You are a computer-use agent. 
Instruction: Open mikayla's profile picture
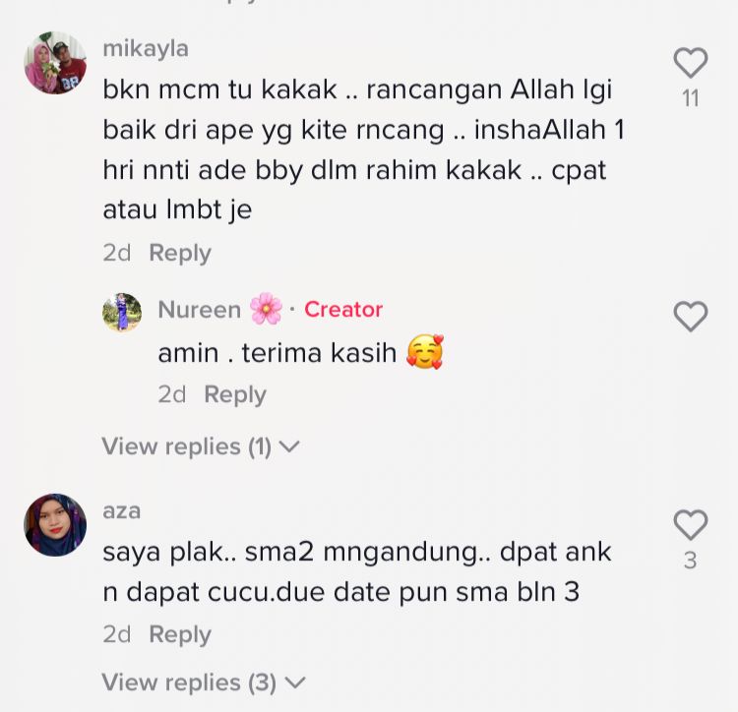55,63
